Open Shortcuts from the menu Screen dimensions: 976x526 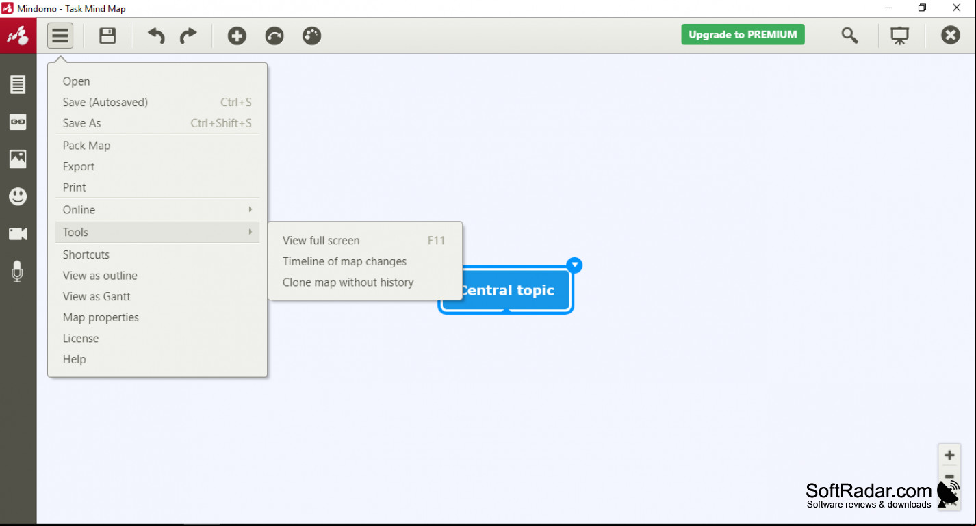[x=157, y=254]
